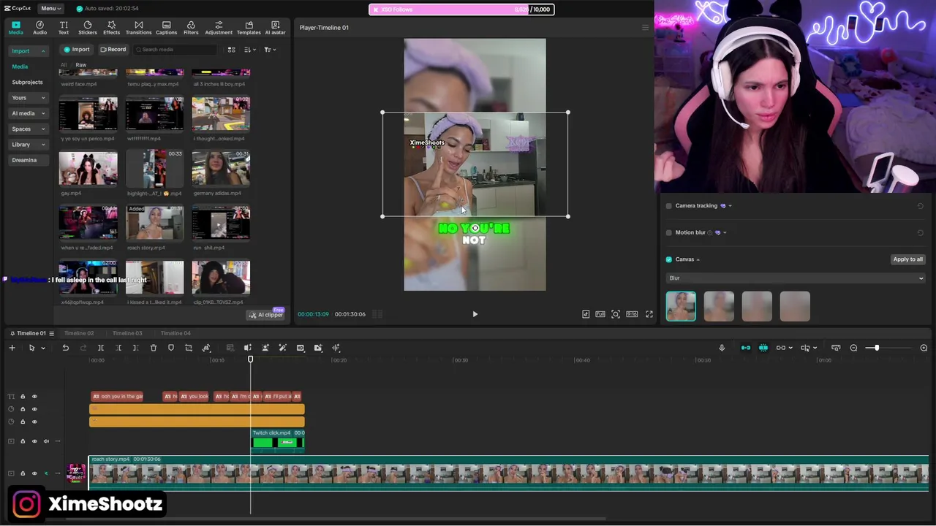The width and height of the screenshot is (936, 526).
Task: Open the Effects panel
Action: [111, 28]
